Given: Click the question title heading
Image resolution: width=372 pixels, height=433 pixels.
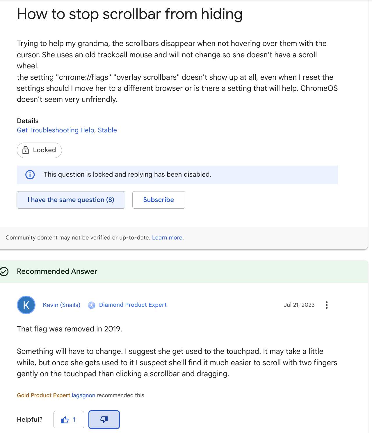Looking at the screenshot, I should (x=130, y=14).
